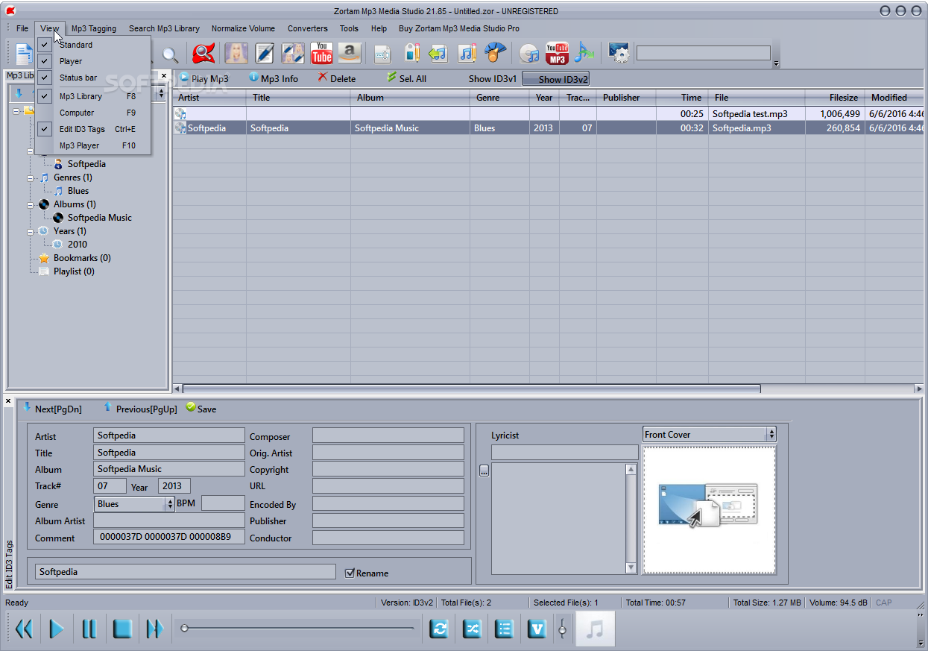Click the music note album art thumbnail
The width and height of the screenshot is (928, 651).
click(595, 629)
